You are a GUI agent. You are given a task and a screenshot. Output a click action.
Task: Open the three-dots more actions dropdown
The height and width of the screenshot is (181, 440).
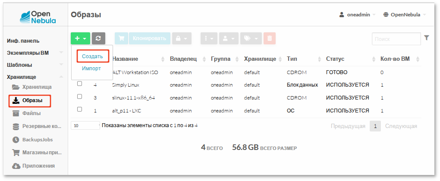click(209, 38)
